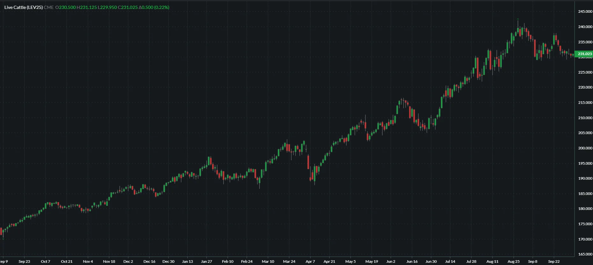Click the 0.500 (0.22%) change indicator
The height and width of the screenshot is (265, 593).
click(x=154, y=7)
